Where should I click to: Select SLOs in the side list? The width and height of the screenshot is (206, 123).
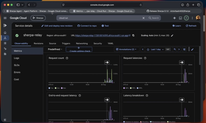[27, 65]
